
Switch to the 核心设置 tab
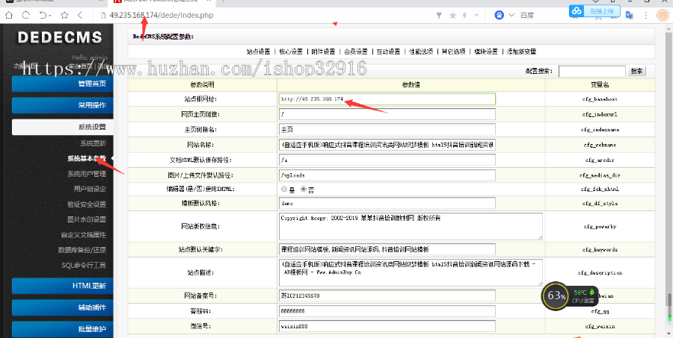[292, 51]
